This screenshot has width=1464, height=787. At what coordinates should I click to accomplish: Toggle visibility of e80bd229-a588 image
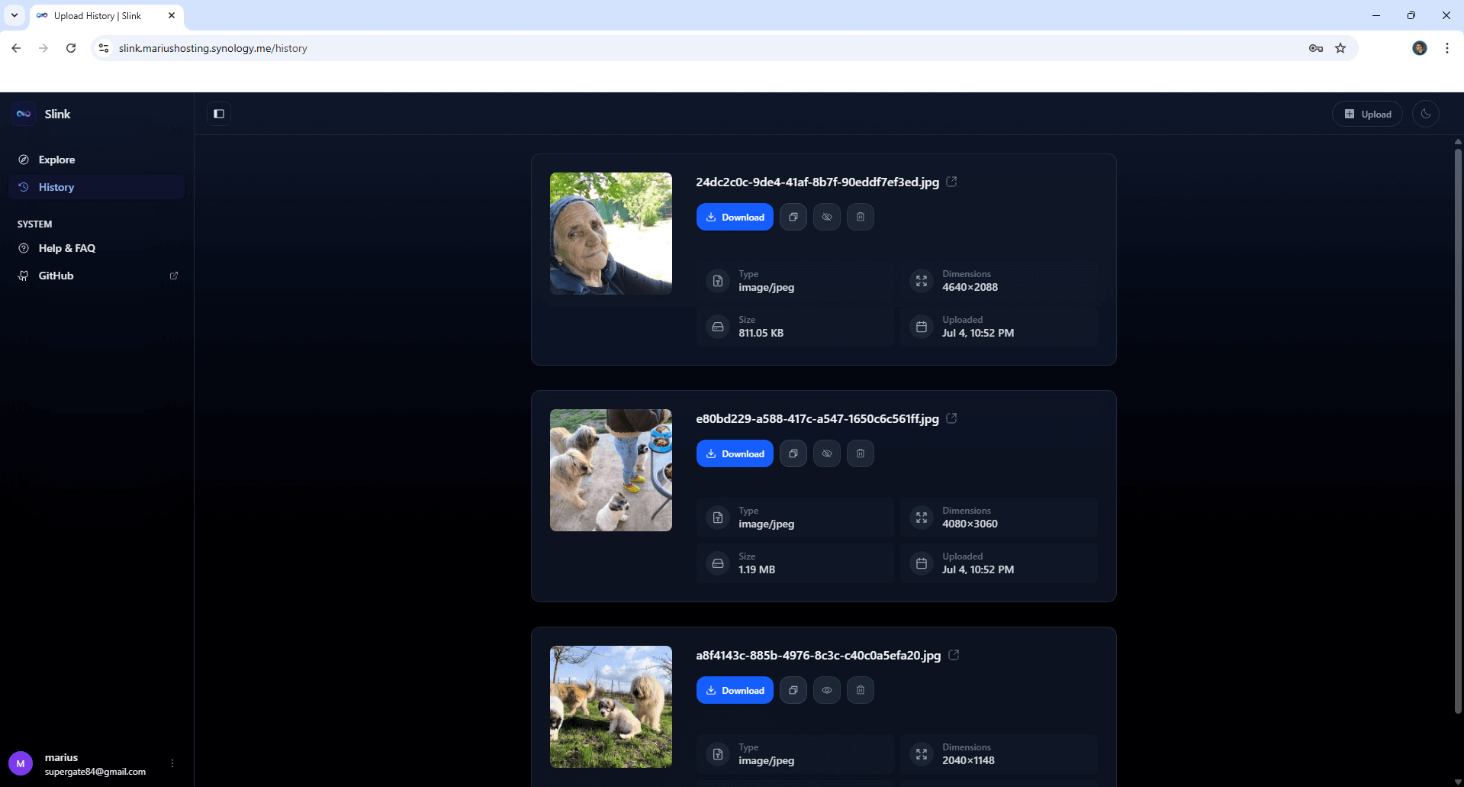click(x=827, y=453)
